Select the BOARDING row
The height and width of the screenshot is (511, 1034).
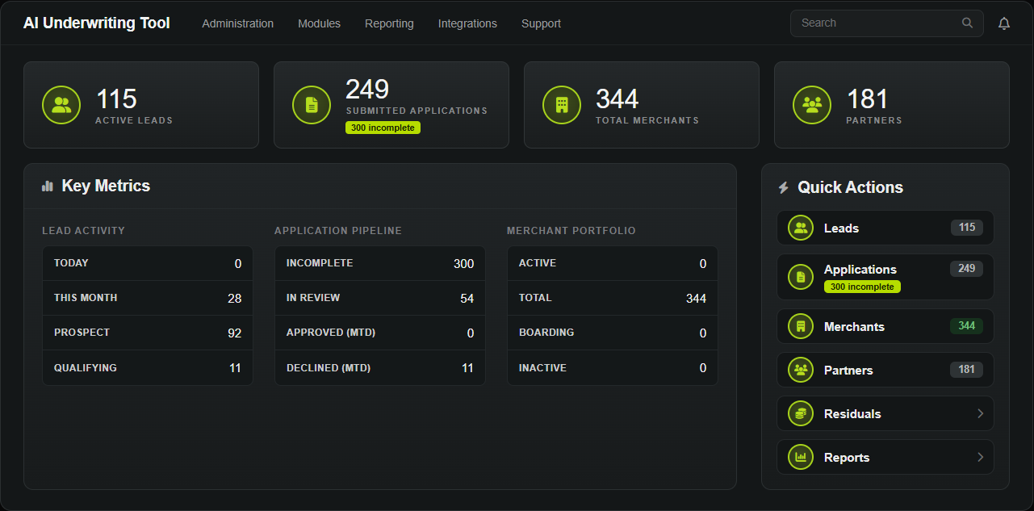point(613,333)
